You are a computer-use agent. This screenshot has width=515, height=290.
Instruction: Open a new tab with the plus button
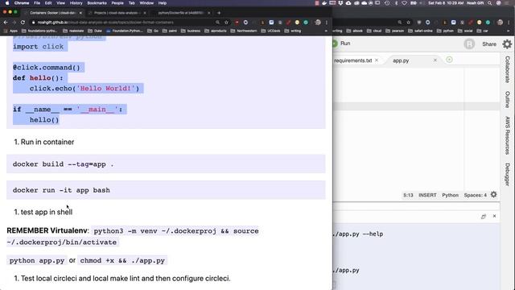point(219,13)
